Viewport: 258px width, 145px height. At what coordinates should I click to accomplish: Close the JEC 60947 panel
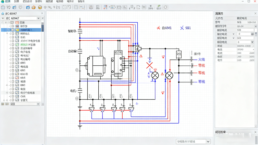pos(43,14)
